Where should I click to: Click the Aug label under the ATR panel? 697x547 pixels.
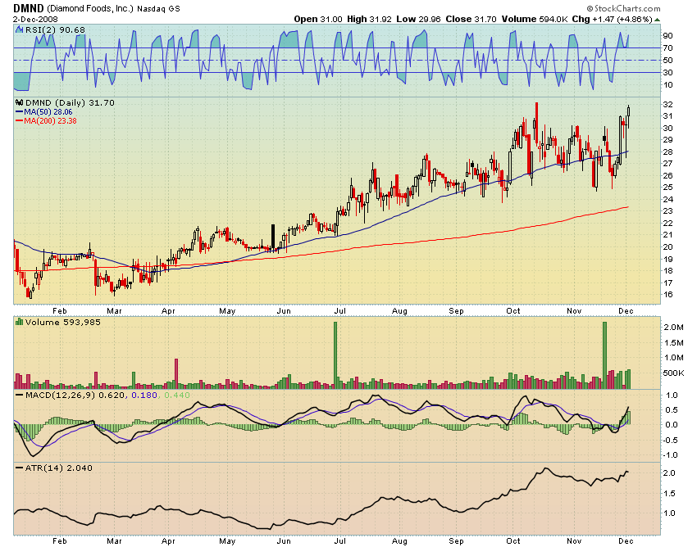pyautogui.click(x=399, y=540)
